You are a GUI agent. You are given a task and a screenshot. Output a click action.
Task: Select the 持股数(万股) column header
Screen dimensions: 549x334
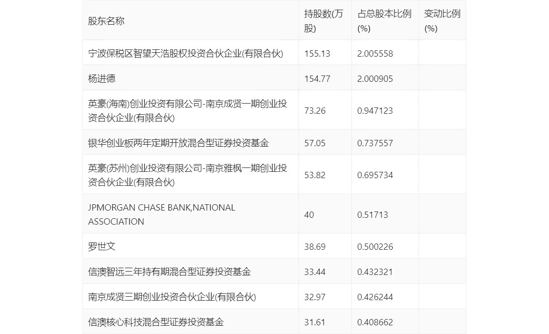pyautogui.click(x=323, y=21)
